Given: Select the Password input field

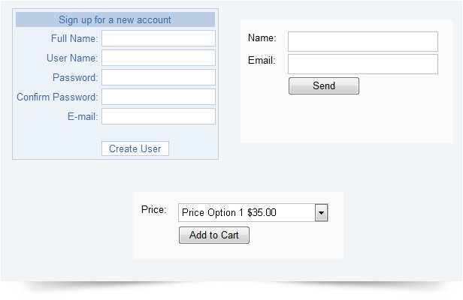Looking at the screenshot, I should (x=158, y=77).
